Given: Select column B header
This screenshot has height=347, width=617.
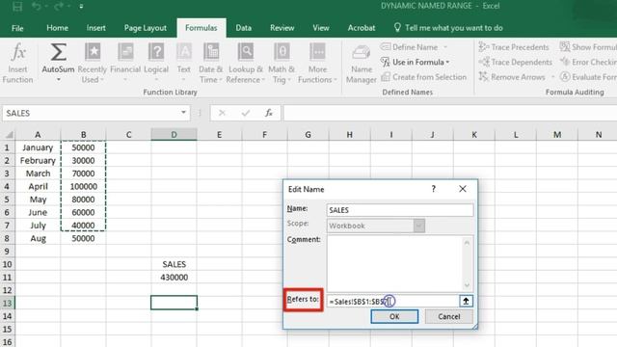Looking at the screenshot, I should (84, 135).
